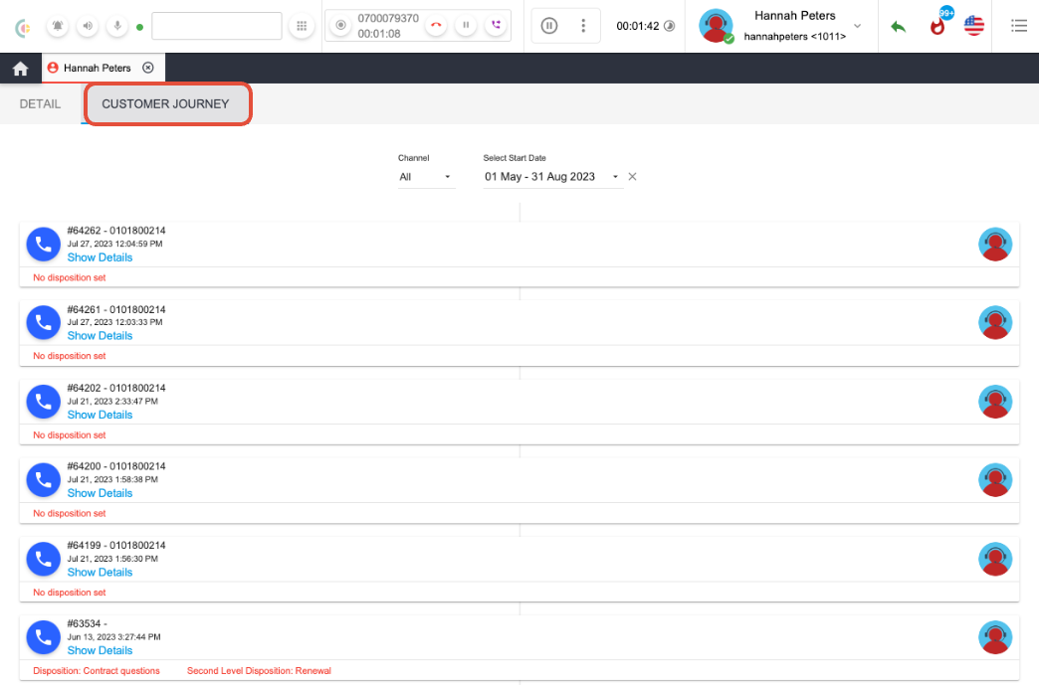Click agent avatar on #64202 row
This screenshot has height=685, width=1039.
[995, 401]
